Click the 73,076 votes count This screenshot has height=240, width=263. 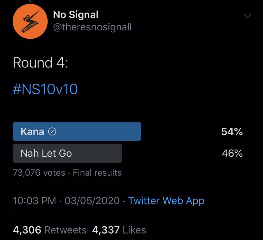coord(39,173)
